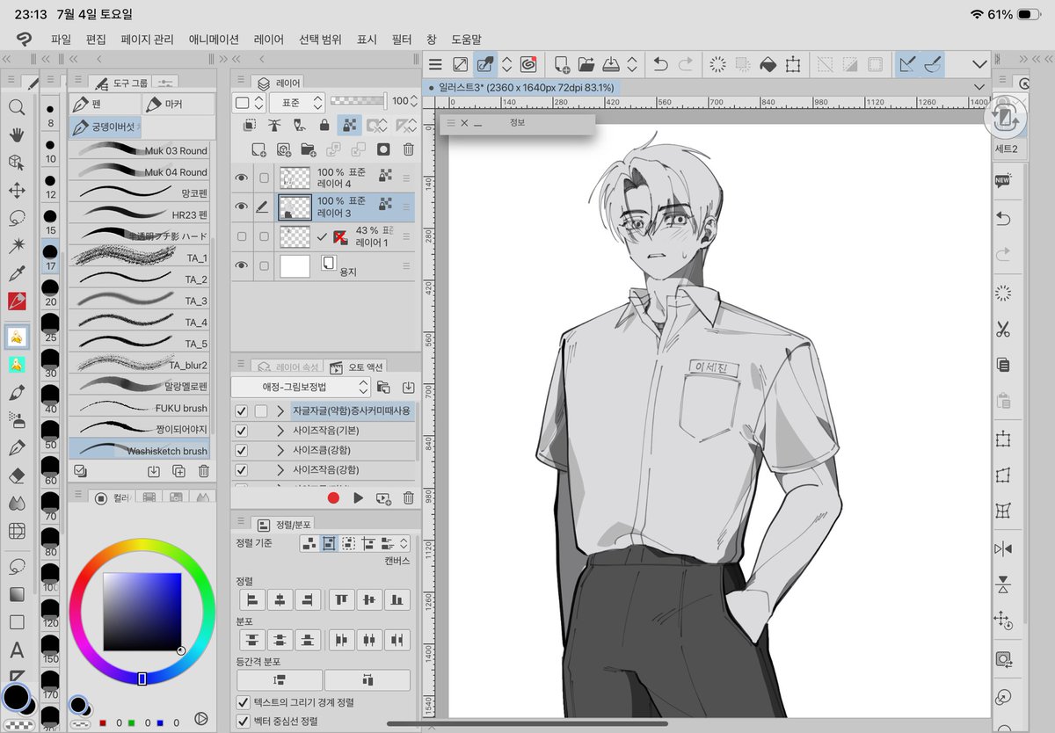
Task: Click the Scale/Rotate transform icon in command bar
Action: 793,64
